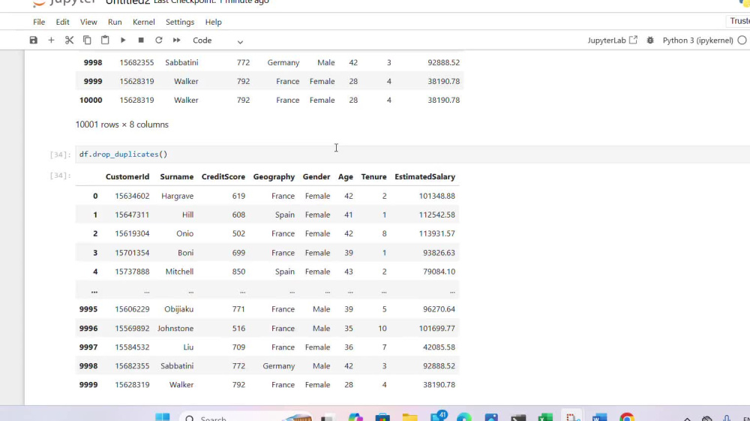The height and width of the screenshot is (421, 750).
Task: Click the Tenure column header
Action: [x=373, y=176]
